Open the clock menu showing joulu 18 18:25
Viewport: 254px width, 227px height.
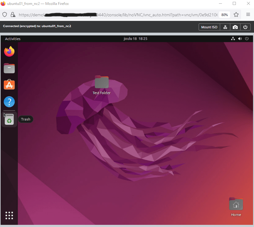pos(135,39)
